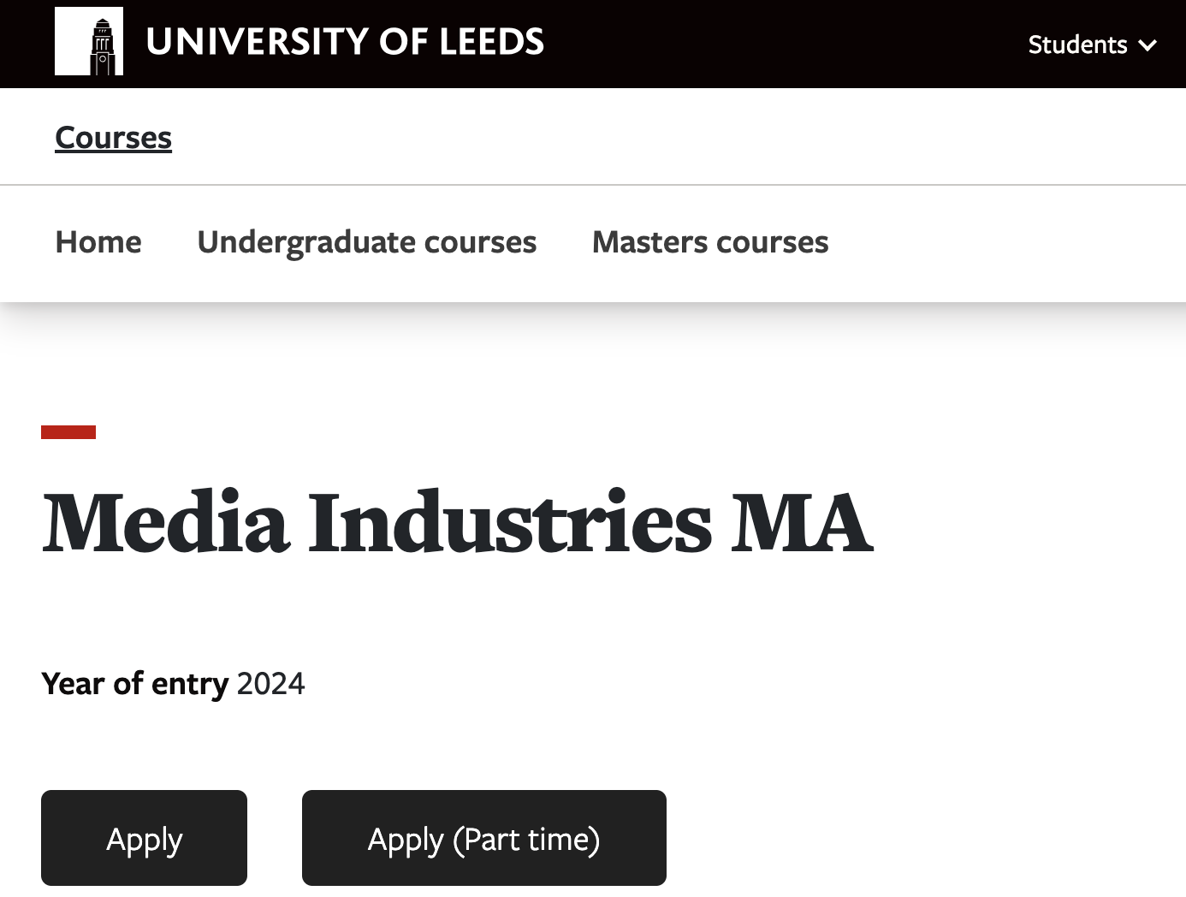The image size is (1186, 897).
Task: Click the word Media in the title
Action: [x=165, y=522]
